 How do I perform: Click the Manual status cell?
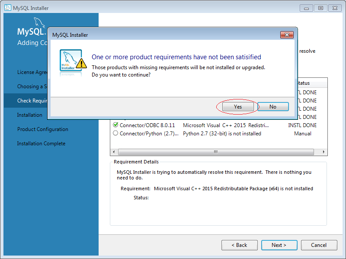point(302,134)
